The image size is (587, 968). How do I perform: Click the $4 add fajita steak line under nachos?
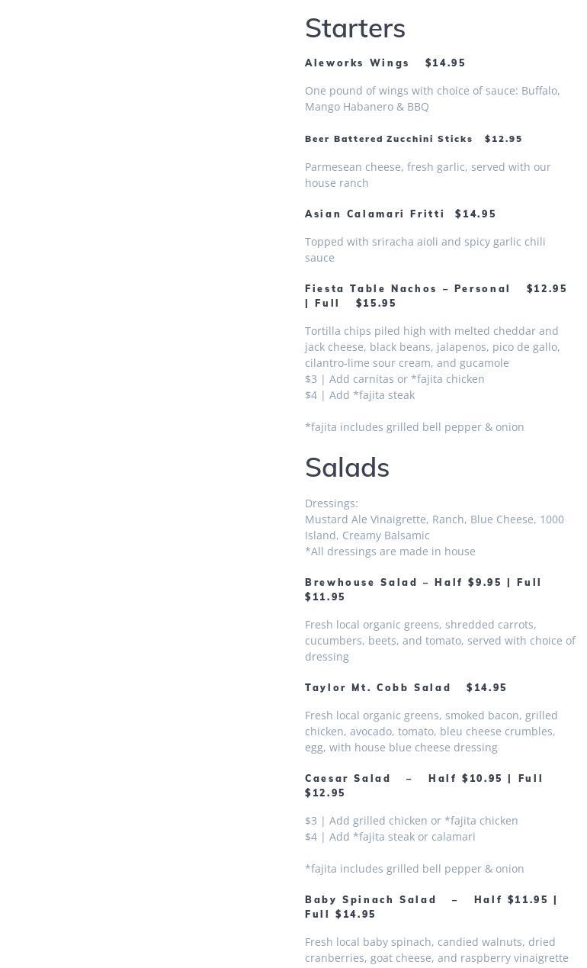pyautogui.click(x=360, y=395)
